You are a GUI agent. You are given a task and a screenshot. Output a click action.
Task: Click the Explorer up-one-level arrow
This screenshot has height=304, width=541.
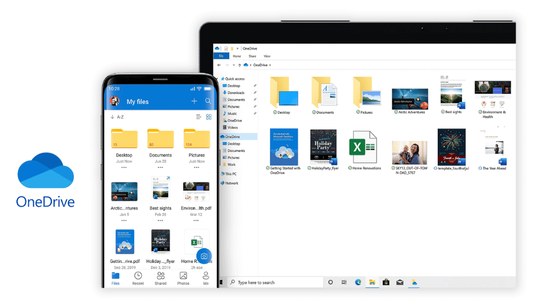point(240,65)
